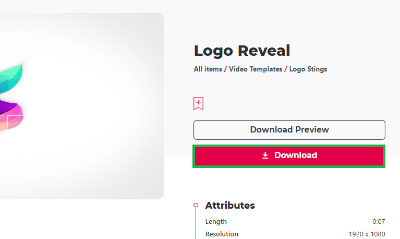Click the purple-pink logo shape in preview
400x239 pixels.
11,115
